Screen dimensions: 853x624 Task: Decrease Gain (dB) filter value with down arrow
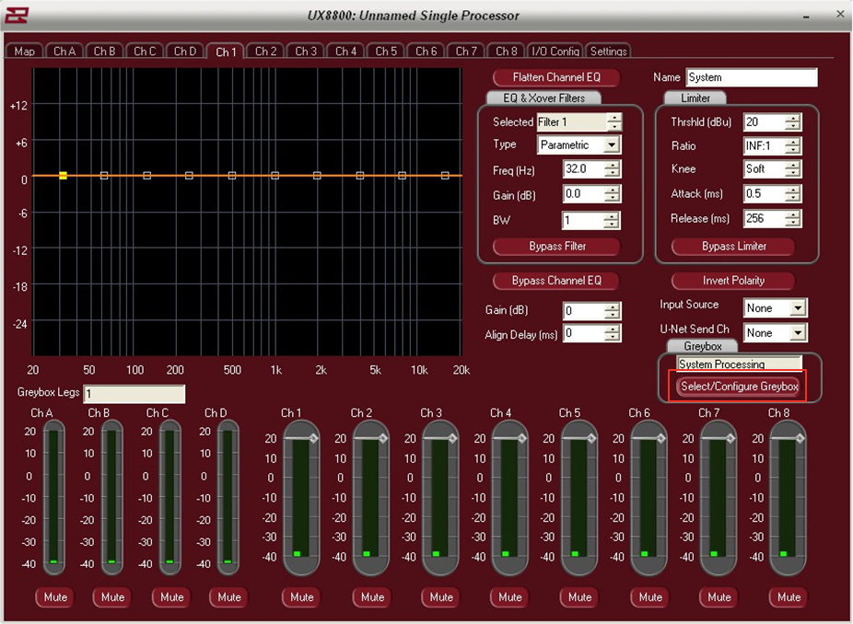[x=613, y=199]
